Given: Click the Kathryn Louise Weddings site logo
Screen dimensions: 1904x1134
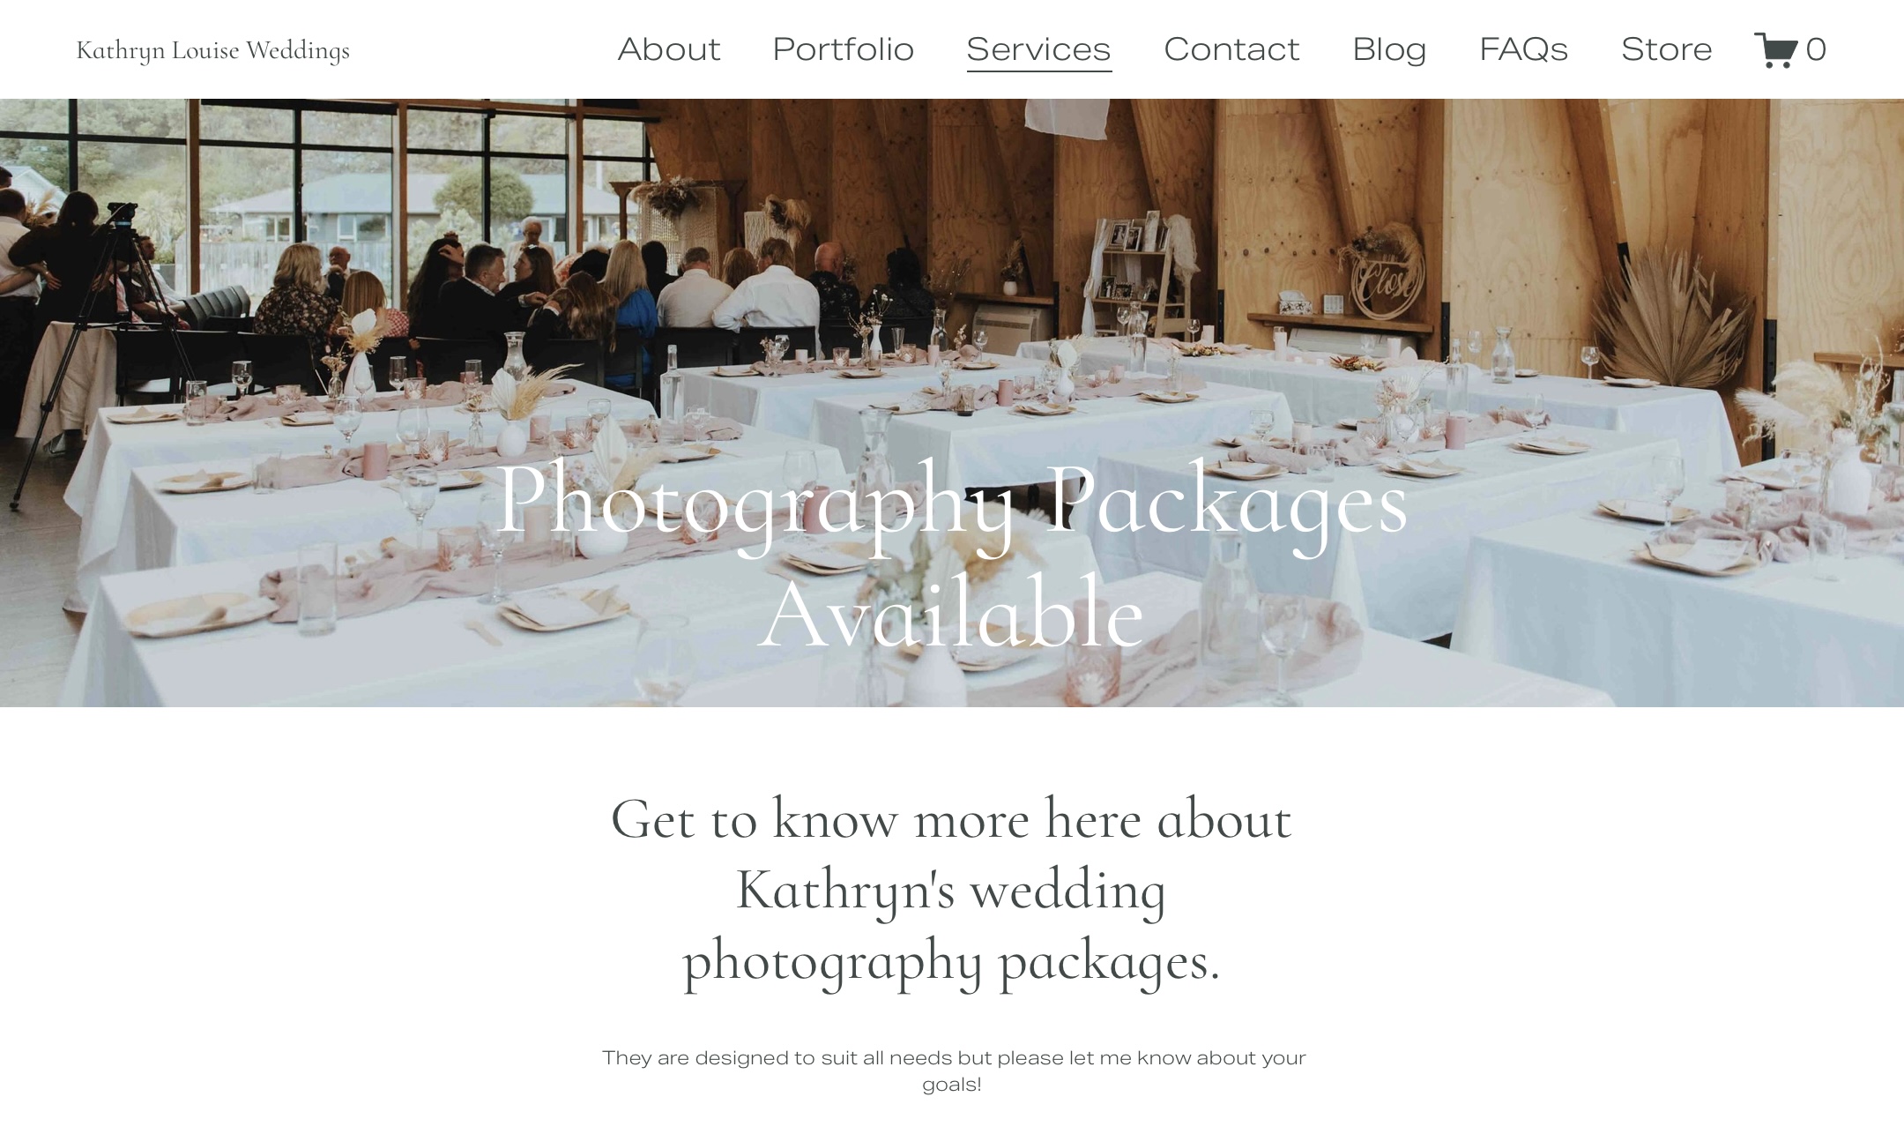Looking at the screenshot, I should pos(213,50).
